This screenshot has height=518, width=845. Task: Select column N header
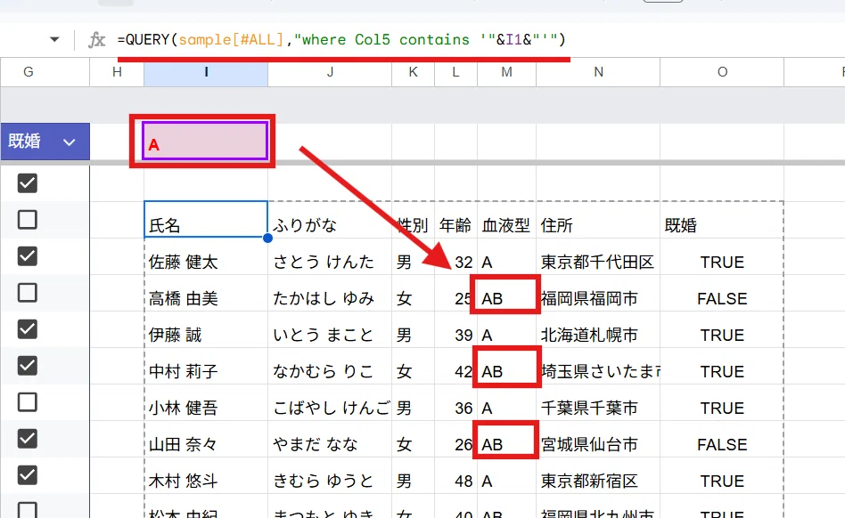click(598, 72)
